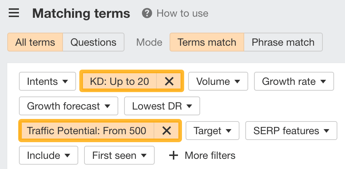Click the question mark help icon

147,13
